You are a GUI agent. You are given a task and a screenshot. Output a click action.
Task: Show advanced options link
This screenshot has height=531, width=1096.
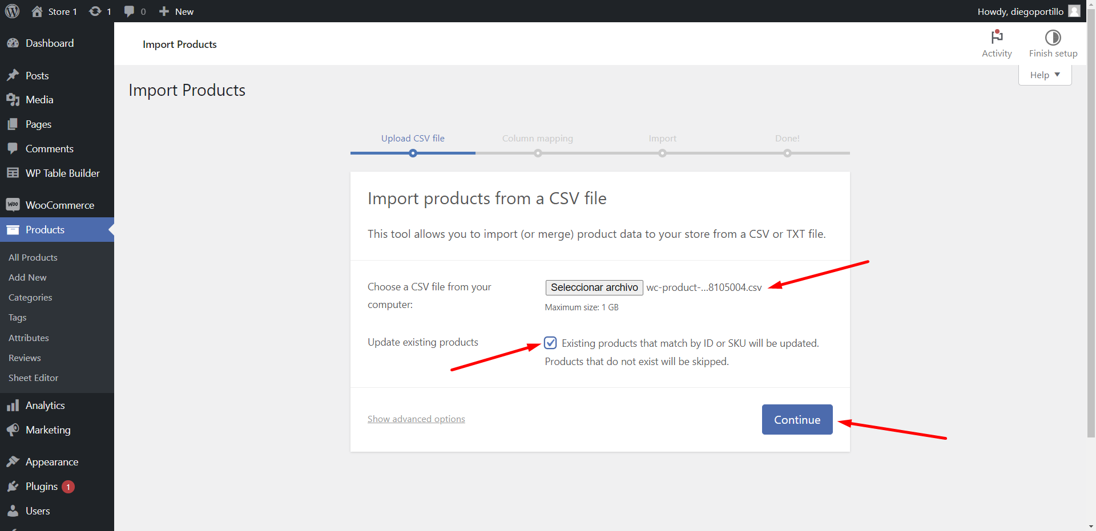[416, 419]
